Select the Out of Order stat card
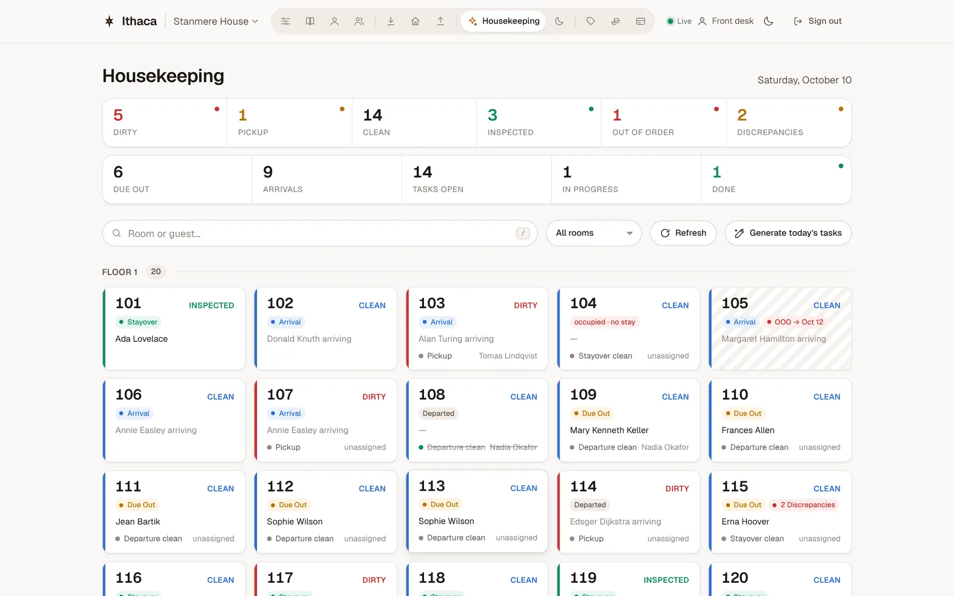954x596 pixels. (664, 122)
